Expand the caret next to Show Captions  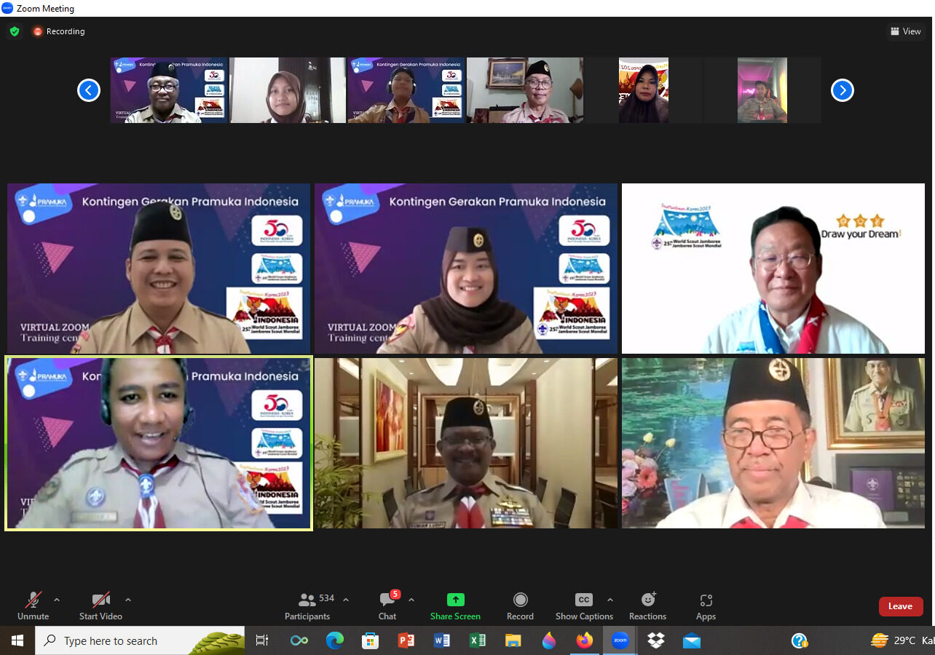pyautogui.click(x=610, y=600)
